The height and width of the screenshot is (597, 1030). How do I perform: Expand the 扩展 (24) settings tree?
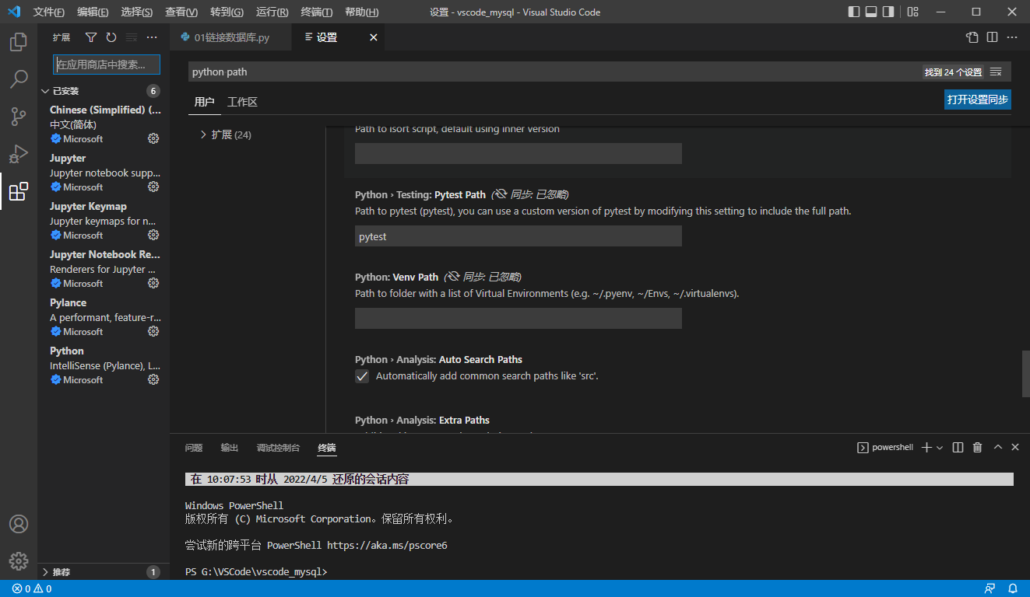click(225, 134)
